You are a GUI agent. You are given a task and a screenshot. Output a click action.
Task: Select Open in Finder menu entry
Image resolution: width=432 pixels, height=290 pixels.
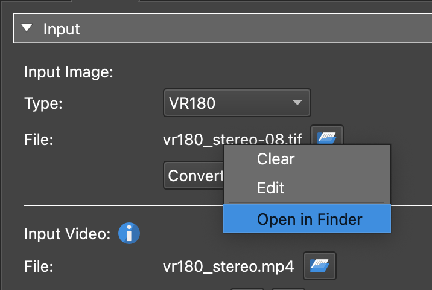pyautogui.click(x=309, y=219)
